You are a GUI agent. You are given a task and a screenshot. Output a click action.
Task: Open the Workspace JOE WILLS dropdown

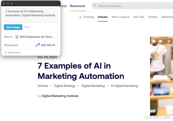[x=47, y=45]
